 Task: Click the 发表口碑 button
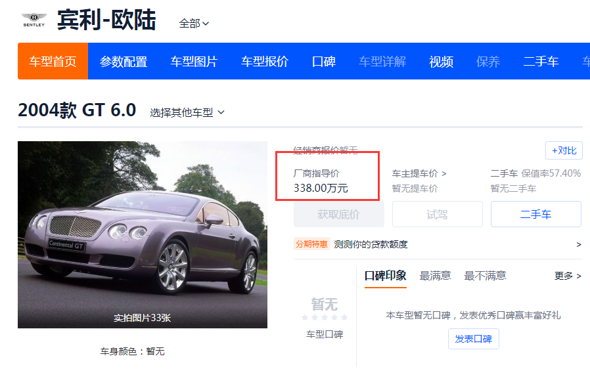[x=473, y=339]
